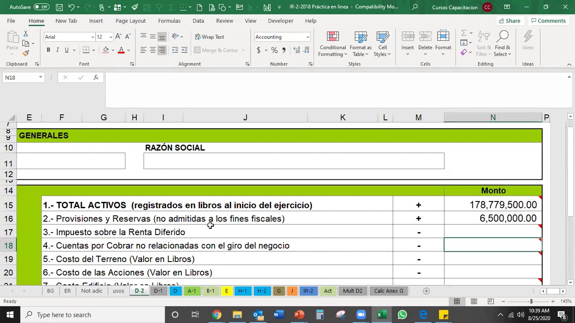
Task: Click Format Painter brush icon
Action: 26,53
